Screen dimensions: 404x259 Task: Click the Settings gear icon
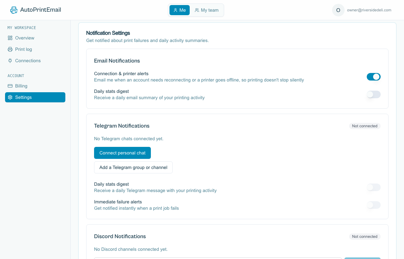[10, 97]
